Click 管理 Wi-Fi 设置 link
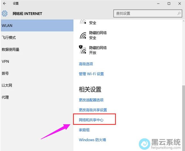The width and height of the screenshot is (185, 151). coord(91,74)
